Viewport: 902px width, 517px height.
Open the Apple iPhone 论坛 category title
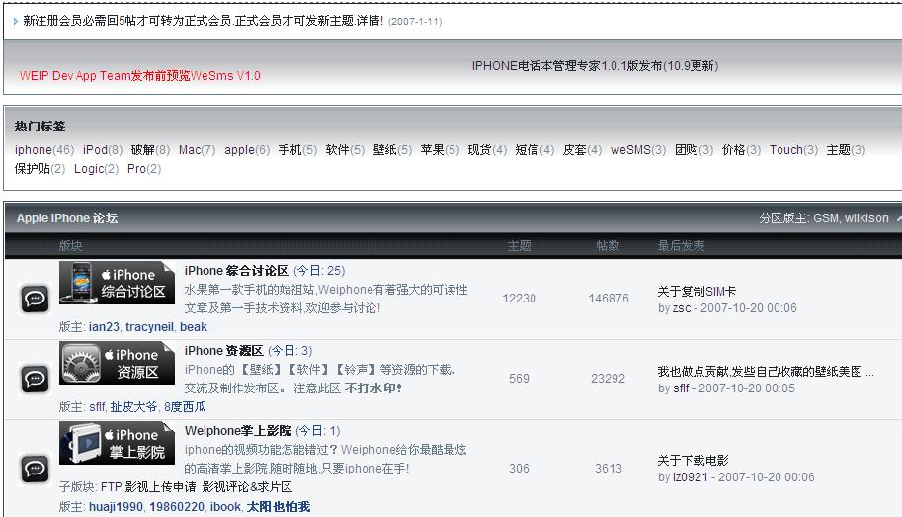67,218
